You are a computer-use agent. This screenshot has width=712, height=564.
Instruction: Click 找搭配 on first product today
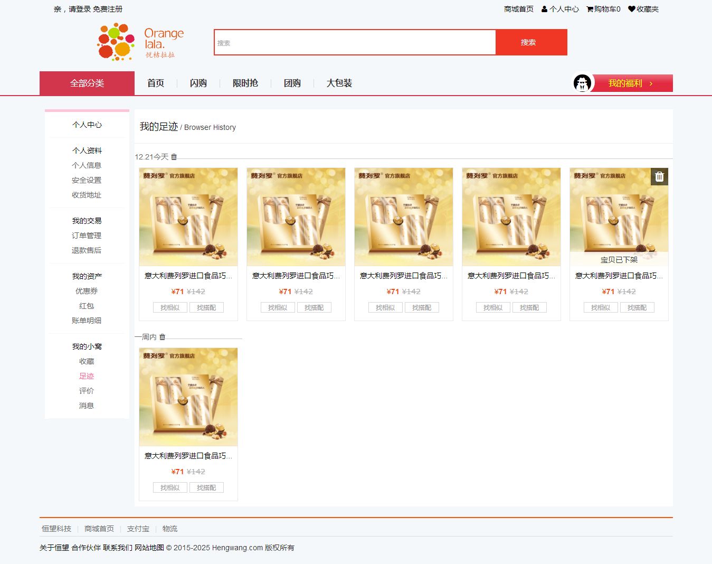pos(206,307)
